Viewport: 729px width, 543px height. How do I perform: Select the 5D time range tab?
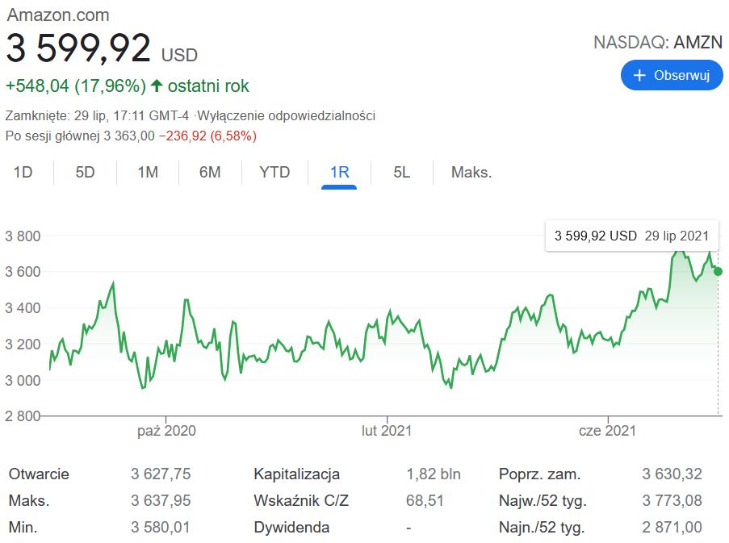[85, 172]
